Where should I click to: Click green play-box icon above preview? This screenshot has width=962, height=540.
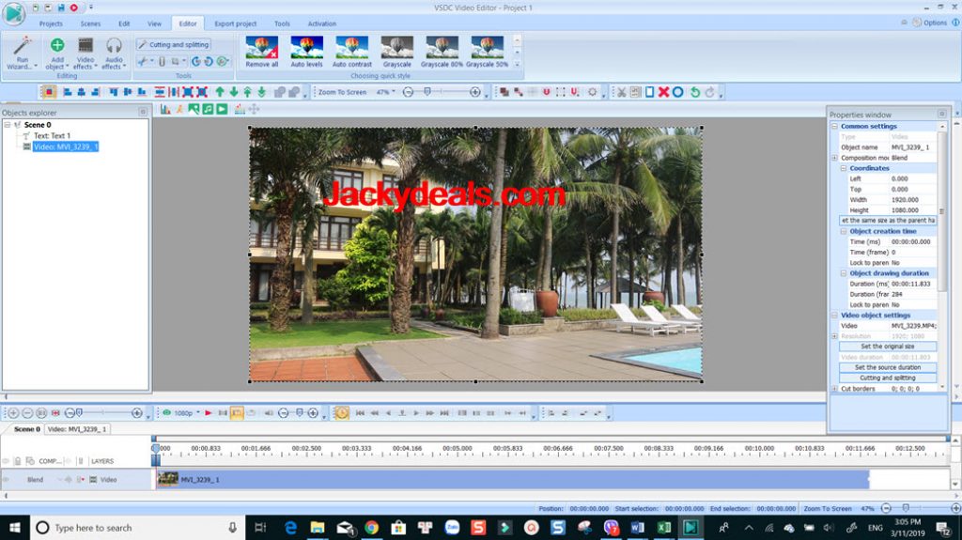[x=222, y=109]
